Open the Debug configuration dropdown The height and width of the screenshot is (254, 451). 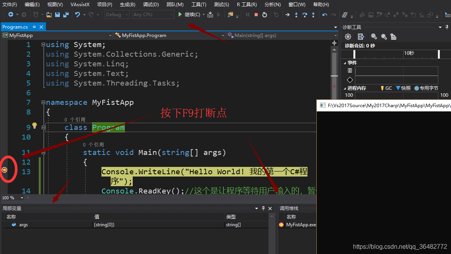[117, 14]
